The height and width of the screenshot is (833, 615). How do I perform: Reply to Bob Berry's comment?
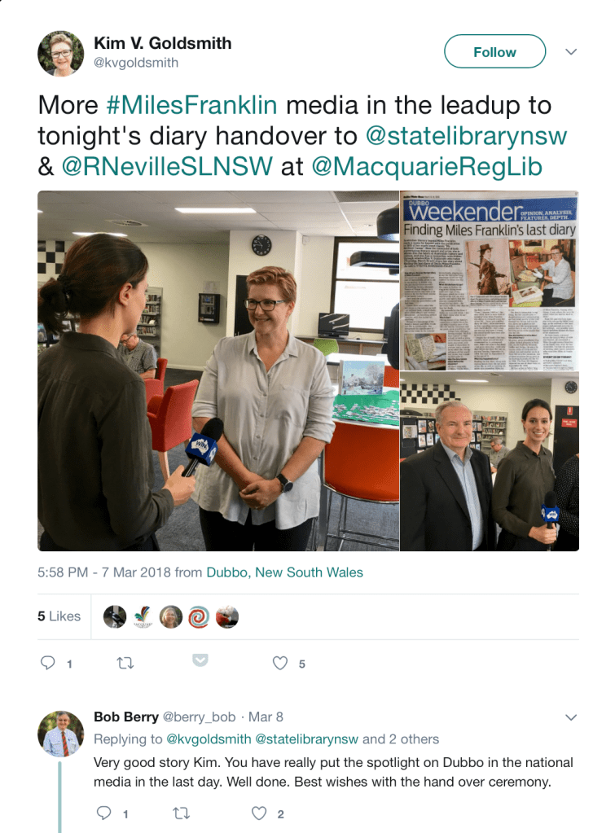click(x=103, y=813)
